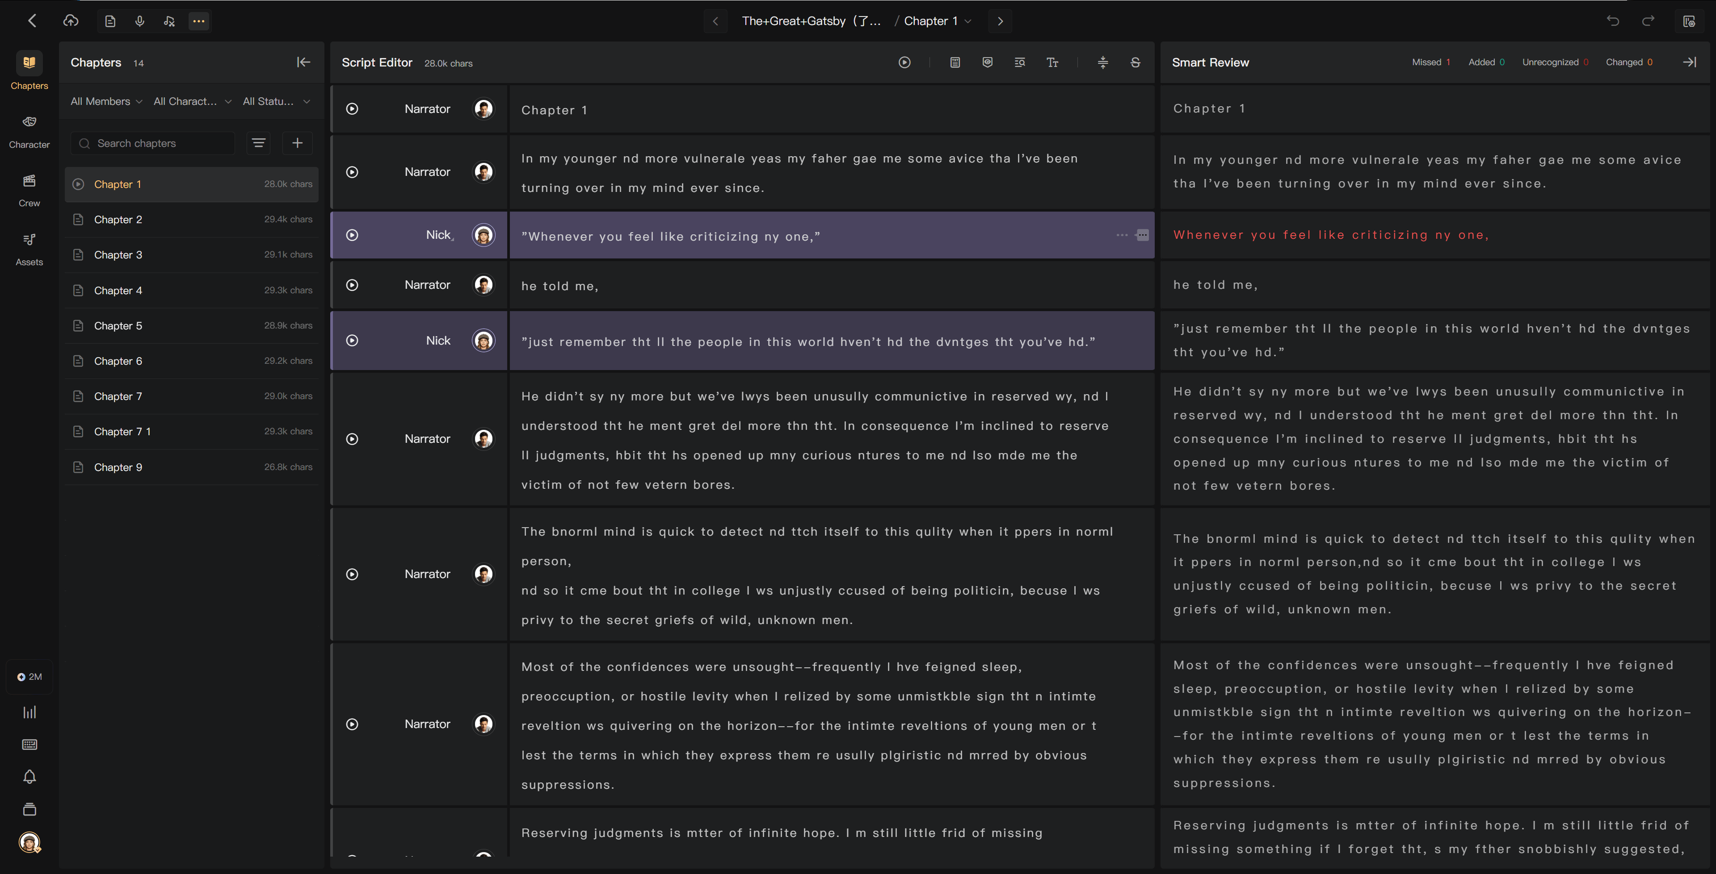Image resolution: width=1716 pixels, height=874 pixels.
Task: Expand the All Members filter
Action: tap(107, 101)
